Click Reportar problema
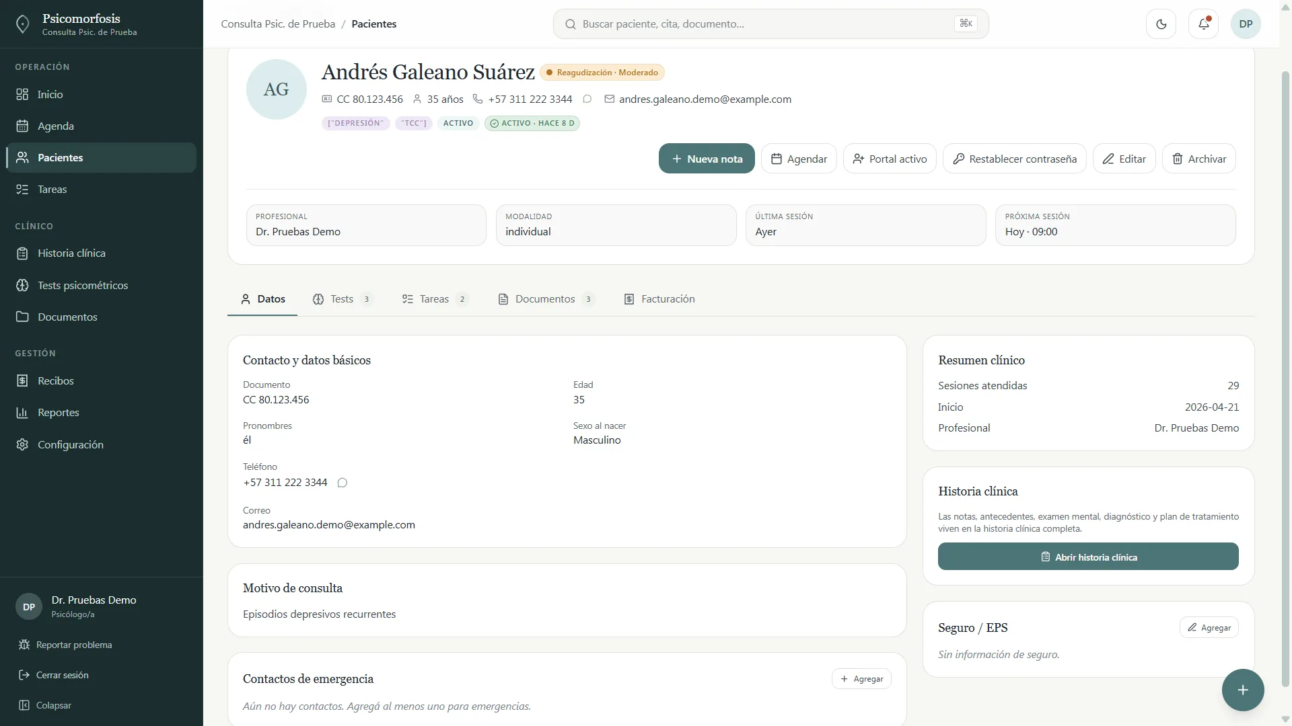 66,645
